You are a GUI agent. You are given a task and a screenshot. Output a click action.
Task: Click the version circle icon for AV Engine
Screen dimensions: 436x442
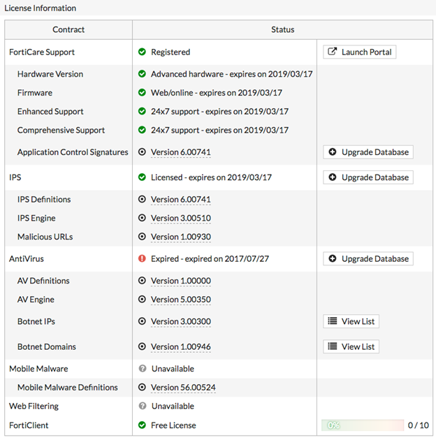pyautogui.click(x=142, y=300)
